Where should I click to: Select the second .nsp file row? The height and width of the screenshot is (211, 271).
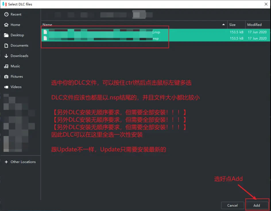156,38
